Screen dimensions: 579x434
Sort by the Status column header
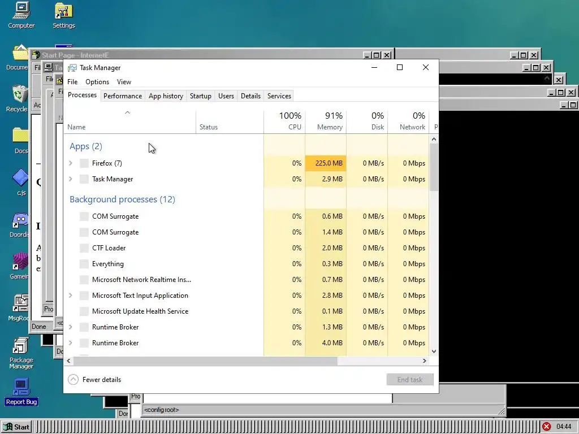pos(230,121)
